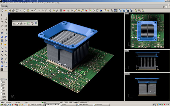170x106 pixels.
Task: Select the Text tool in left toolbar
Action: (2, 59)
